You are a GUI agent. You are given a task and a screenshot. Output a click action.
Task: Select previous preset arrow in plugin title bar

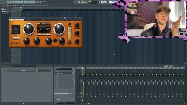[76, 18]
